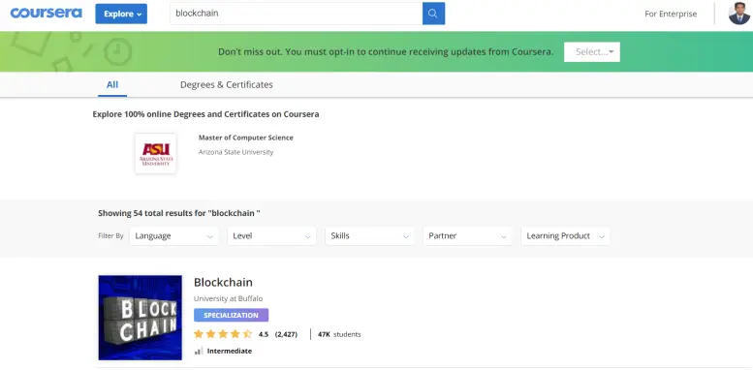Click the 47K students text

339,334
